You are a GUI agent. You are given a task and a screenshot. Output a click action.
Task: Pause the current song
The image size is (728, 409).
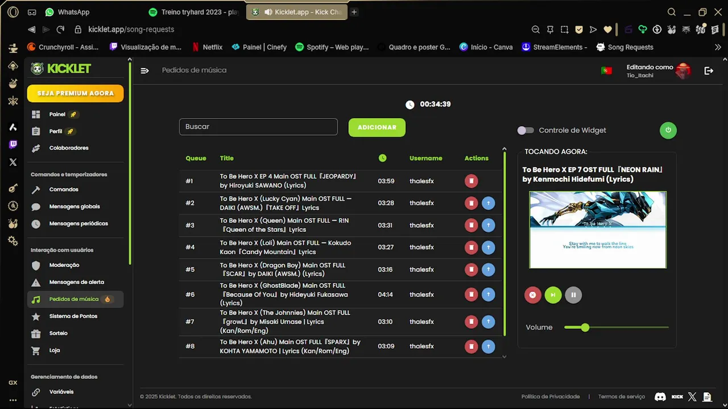(x=573, y=295)
